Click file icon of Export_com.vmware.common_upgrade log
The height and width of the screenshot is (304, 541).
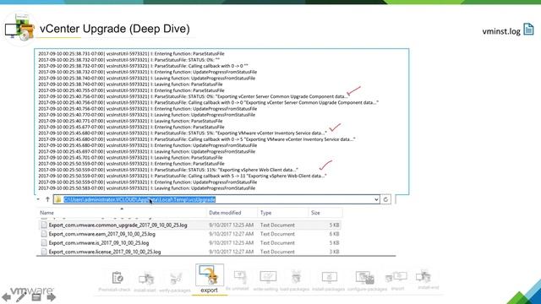44,225
